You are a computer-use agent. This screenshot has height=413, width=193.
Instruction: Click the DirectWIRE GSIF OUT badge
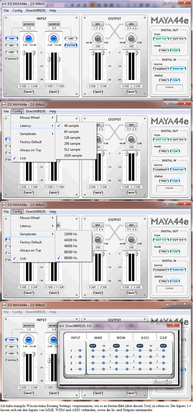[x=163, y=346]
